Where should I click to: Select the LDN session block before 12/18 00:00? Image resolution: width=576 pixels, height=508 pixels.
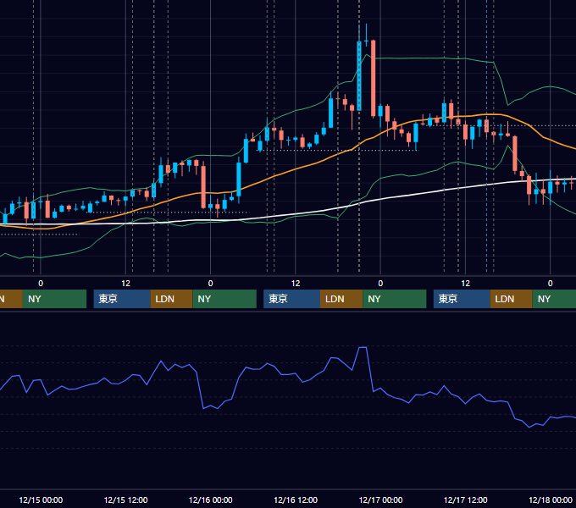tap(512, 299)
